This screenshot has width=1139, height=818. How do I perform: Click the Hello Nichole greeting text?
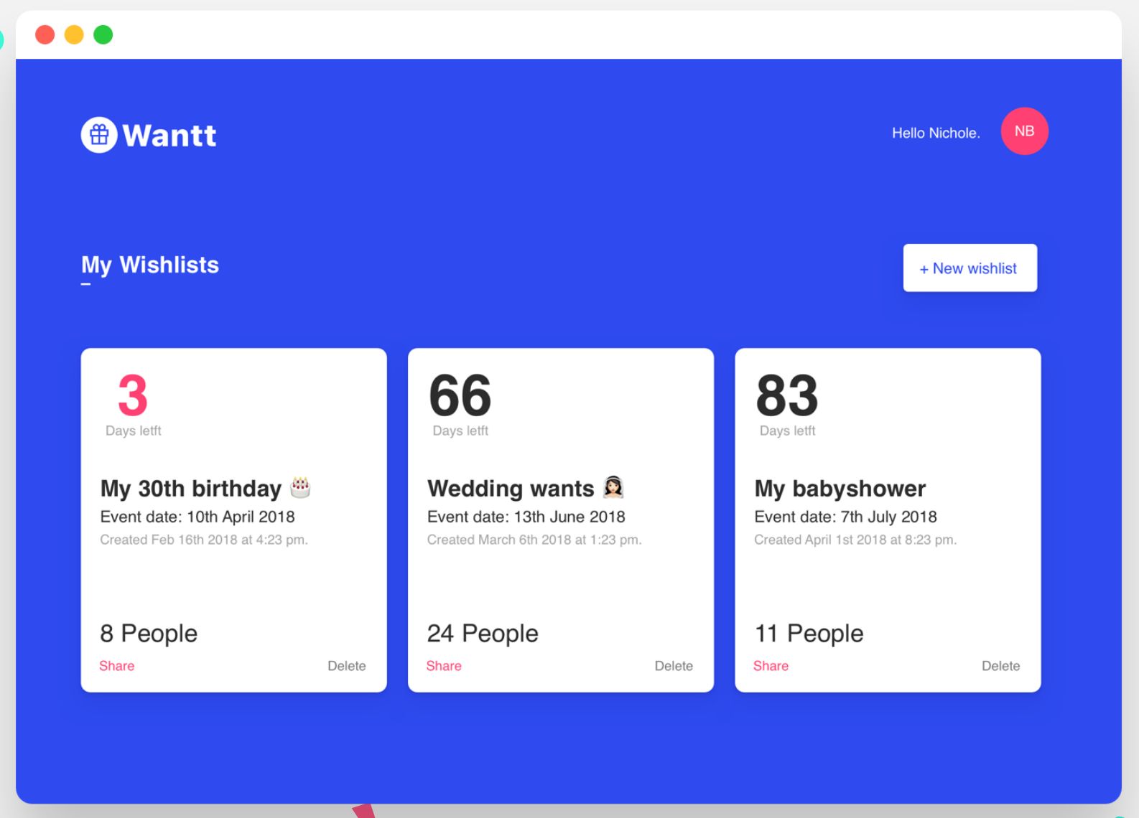[936, 133]
